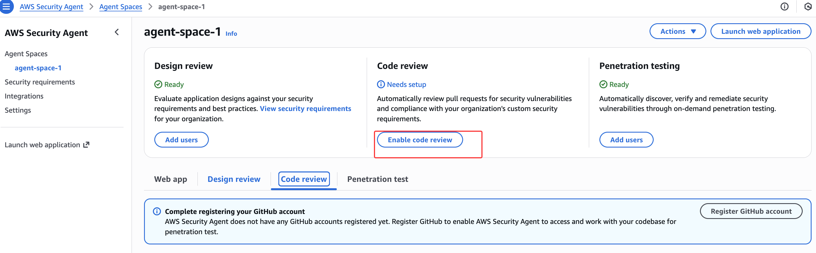The width and height of the screenshot is (816, 253).
Task: Click Register GitHub account button
Action: pos(751,211)
